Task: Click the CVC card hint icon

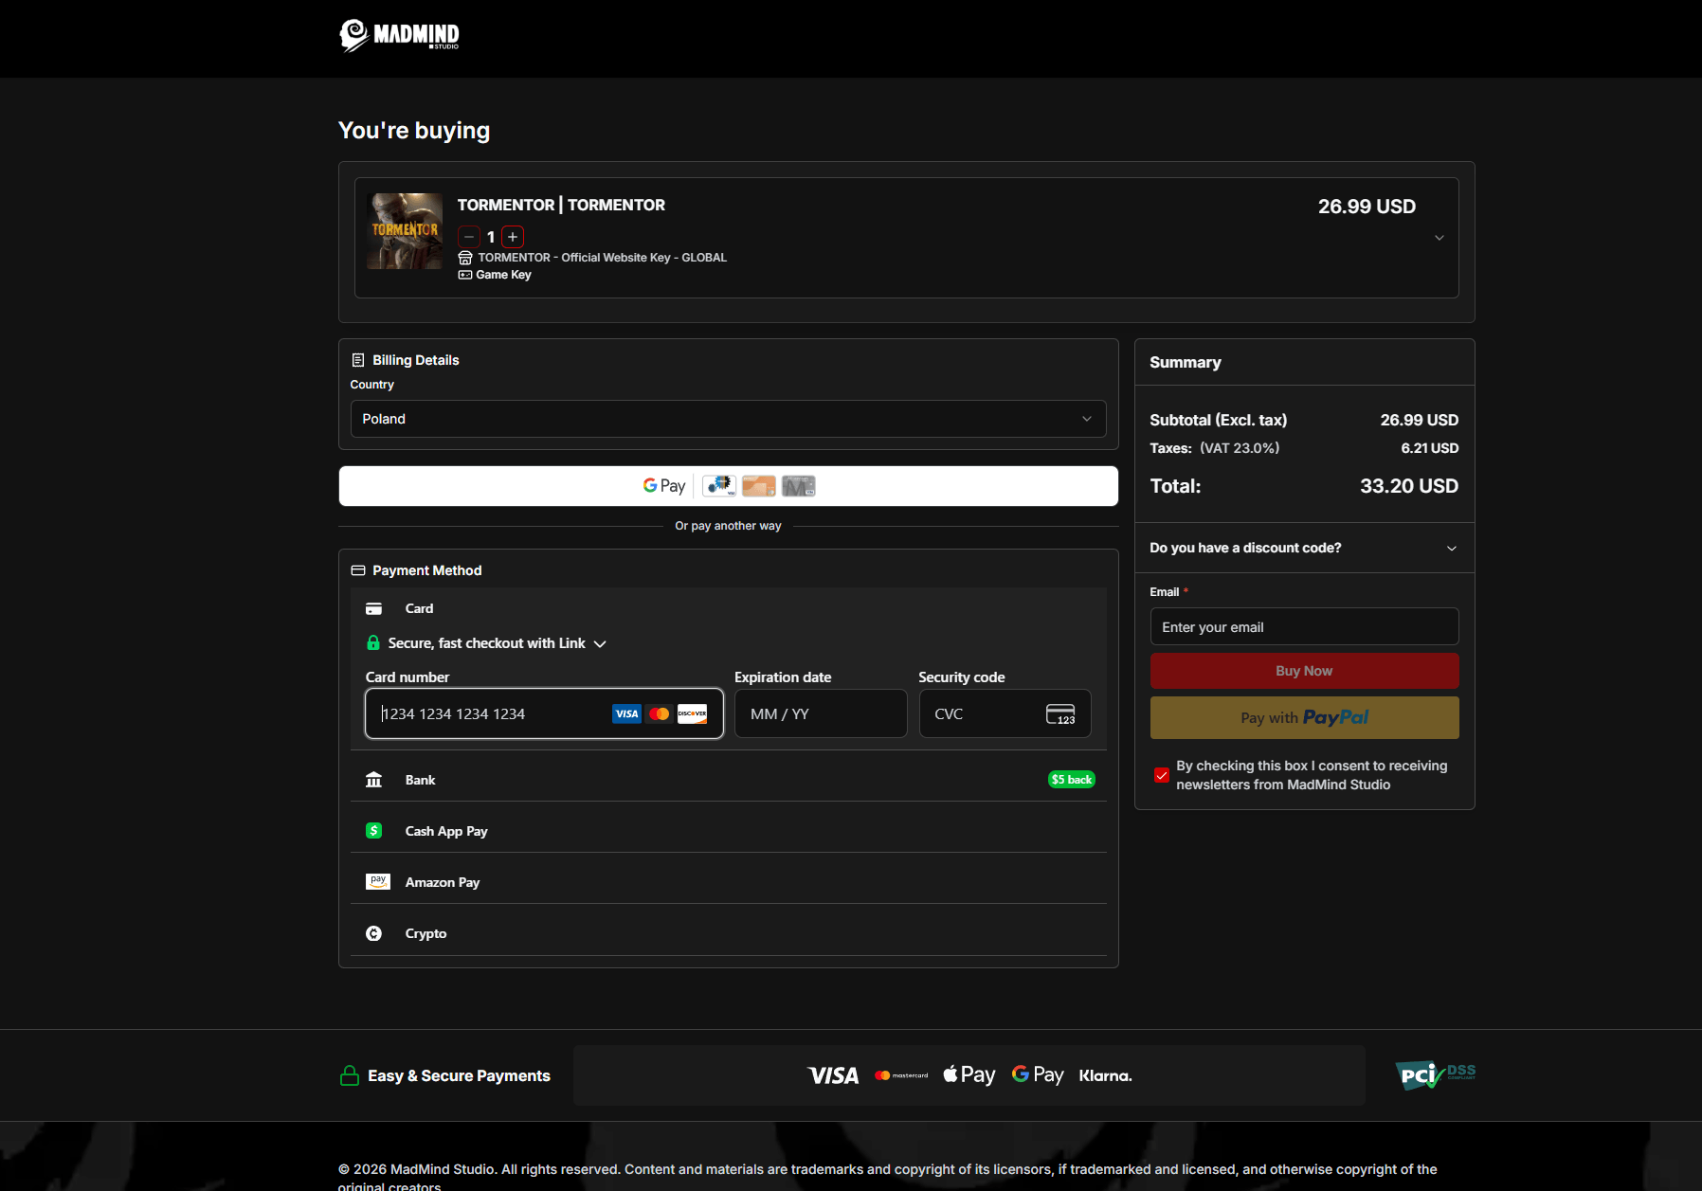Action: [x=1060, y=714]
